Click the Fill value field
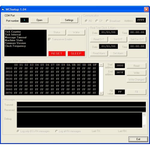Screen dimensions: 150x150 point(120,92)
